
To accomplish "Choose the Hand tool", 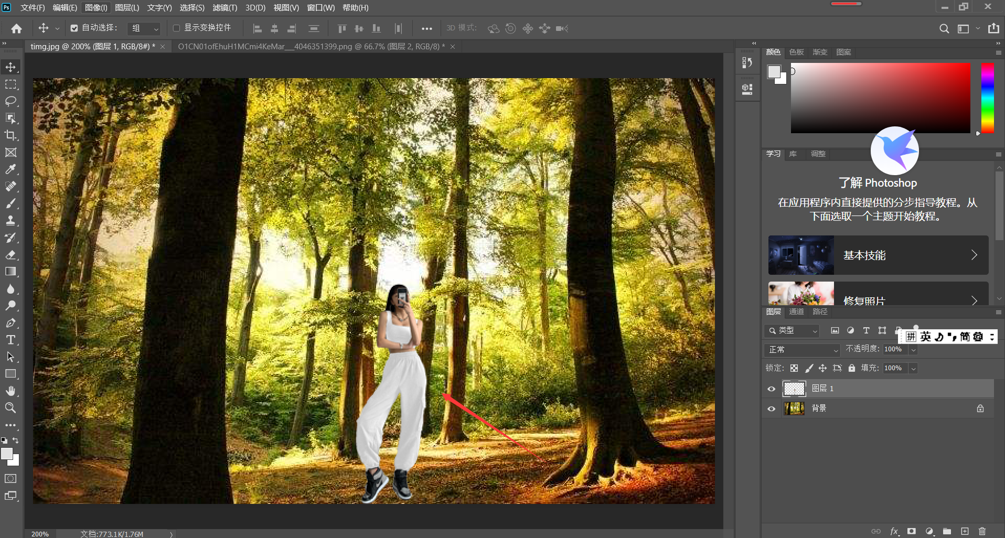I will click(x=10, y=391).
